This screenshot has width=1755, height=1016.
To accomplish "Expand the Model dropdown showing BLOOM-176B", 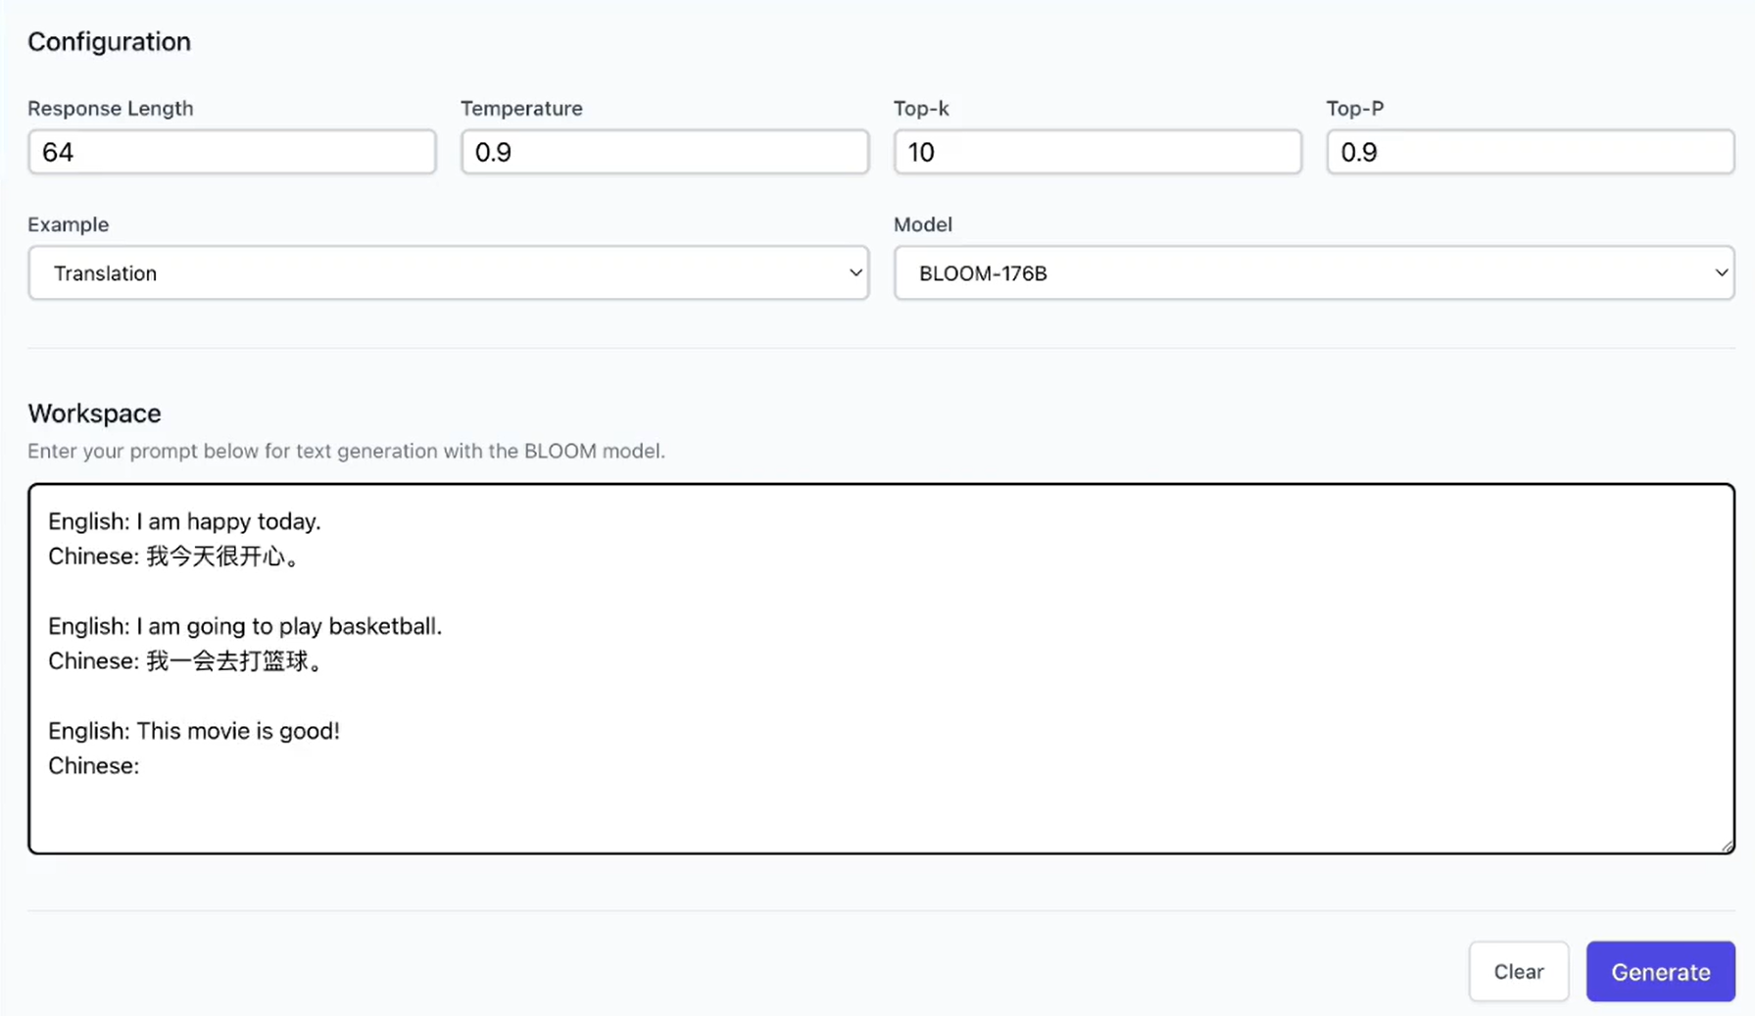I will coord(1314,272).
